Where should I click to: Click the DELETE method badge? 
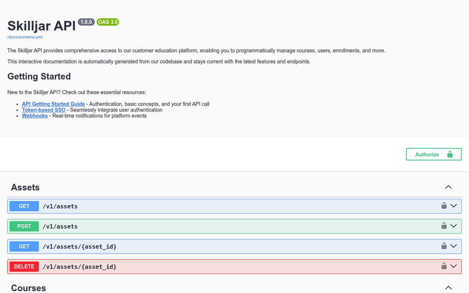(x=24, y=267)
